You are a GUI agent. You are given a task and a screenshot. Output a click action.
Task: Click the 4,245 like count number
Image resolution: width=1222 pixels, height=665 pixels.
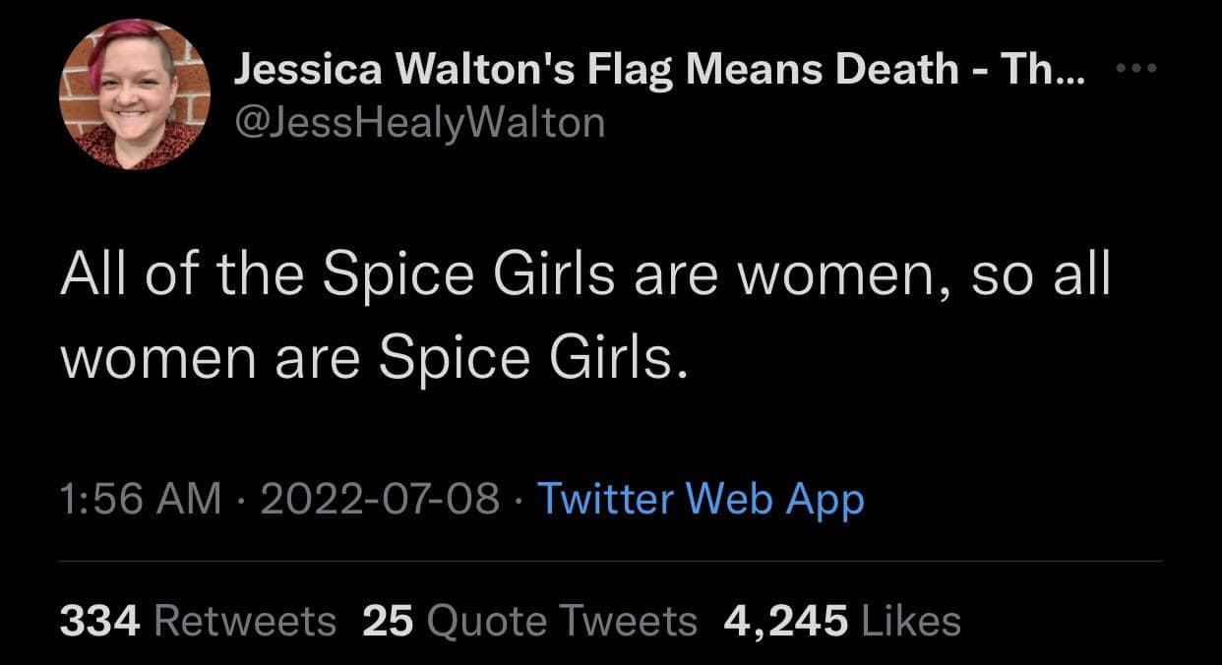pyautogui.click(x=785, y=621)
